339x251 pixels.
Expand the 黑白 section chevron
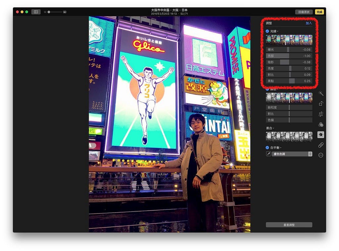click(273, 128)
